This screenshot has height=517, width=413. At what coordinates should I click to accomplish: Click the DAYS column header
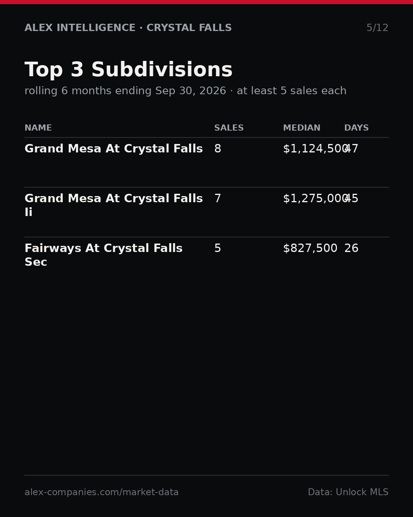[x=356, y=128]
